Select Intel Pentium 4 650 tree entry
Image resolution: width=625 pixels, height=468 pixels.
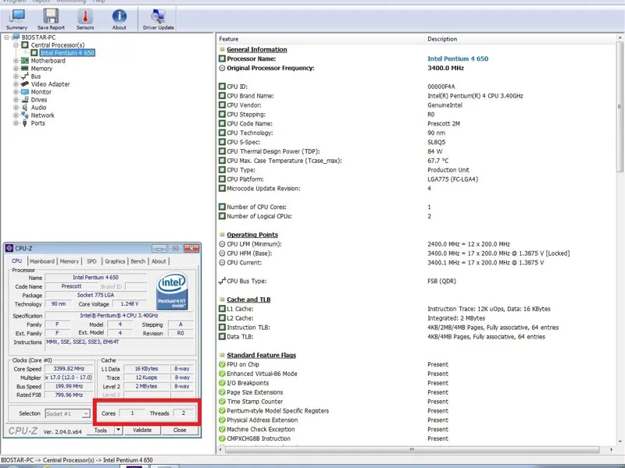click(68, 53)
